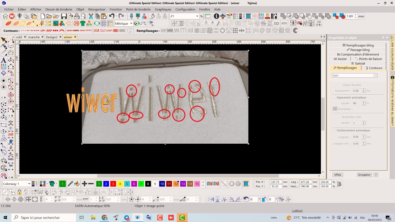Select red color swatch 3

[113, 184]
